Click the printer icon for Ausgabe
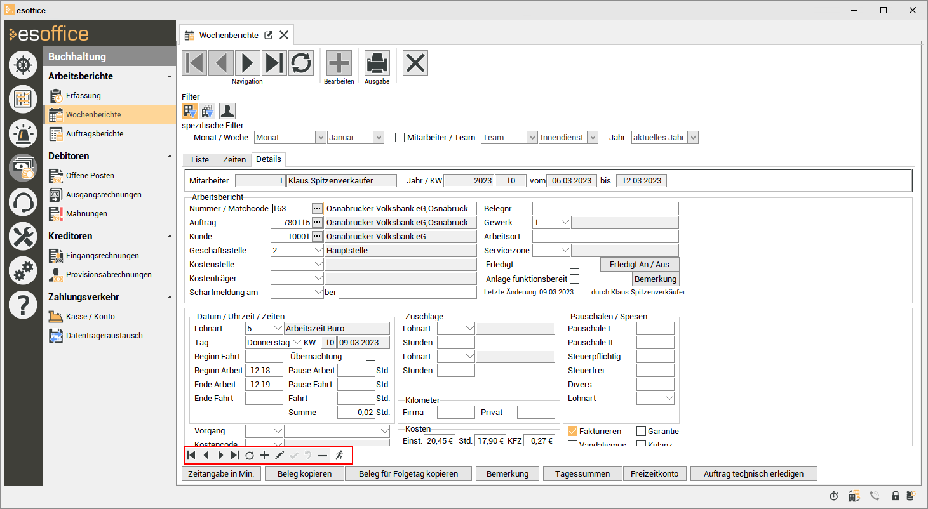 [x=377, y=63]
